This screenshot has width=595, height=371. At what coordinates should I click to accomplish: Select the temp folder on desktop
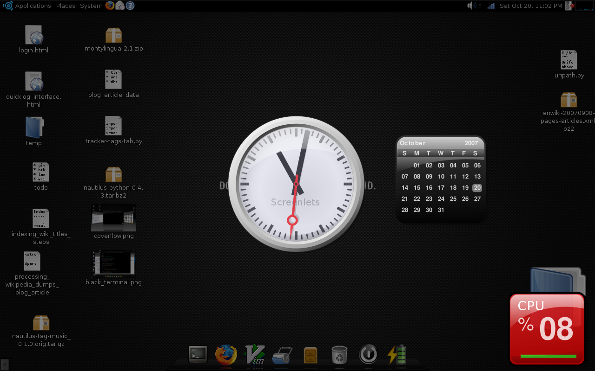33,131
